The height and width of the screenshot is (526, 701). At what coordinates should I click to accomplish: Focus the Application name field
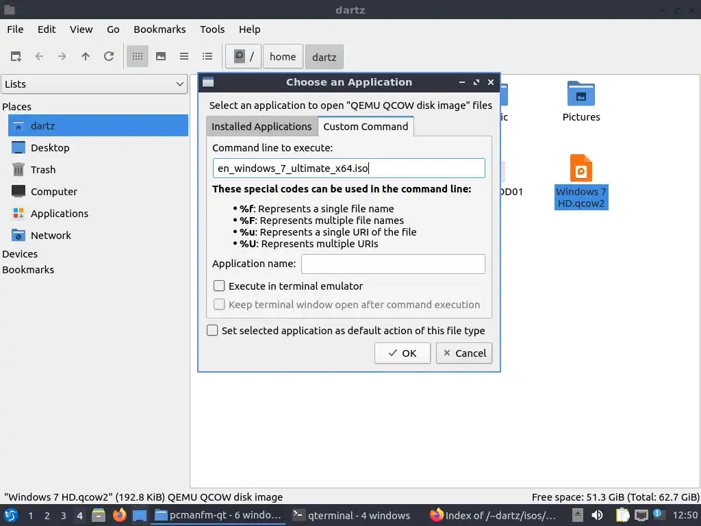click(393, 264)
